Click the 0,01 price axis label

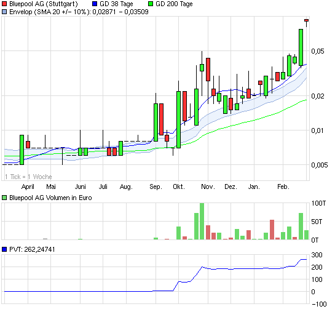[318, 130]
